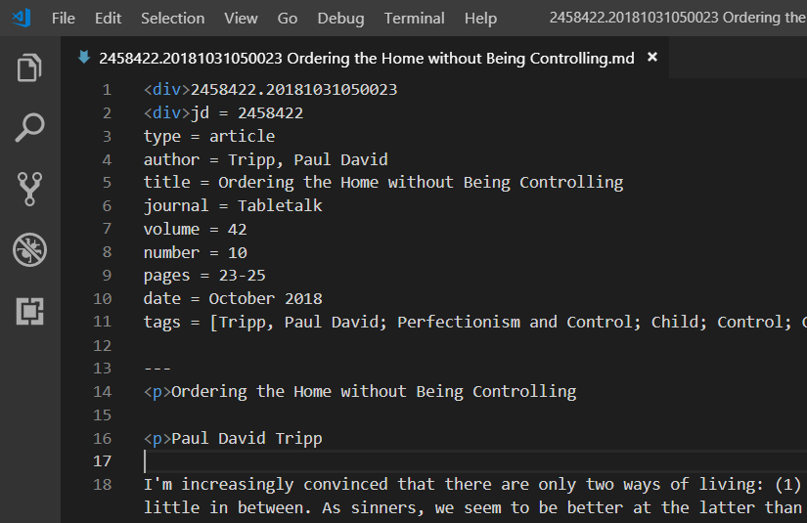Open the Search sidebar icon
Image resolution: width=807 pixels, height=523 pixels.
(29, 127)
